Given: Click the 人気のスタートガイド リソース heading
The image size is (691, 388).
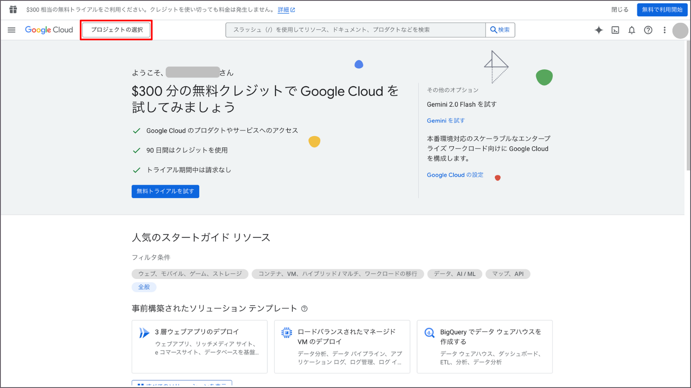Looking at the screenshot, I should click(201, 238).
